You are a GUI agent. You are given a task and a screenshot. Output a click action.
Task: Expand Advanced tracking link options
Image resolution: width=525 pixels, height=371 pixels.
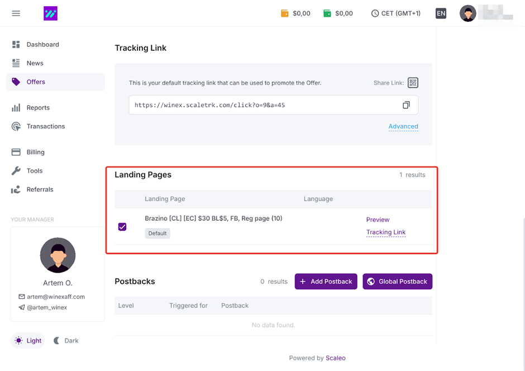point(403,126)
